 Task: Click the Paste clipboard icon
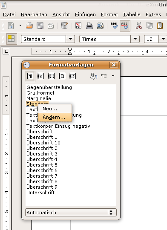[160, 26]
